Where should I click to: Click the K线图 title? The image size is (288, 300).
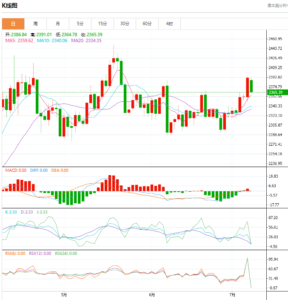click(x=9, y=6)
